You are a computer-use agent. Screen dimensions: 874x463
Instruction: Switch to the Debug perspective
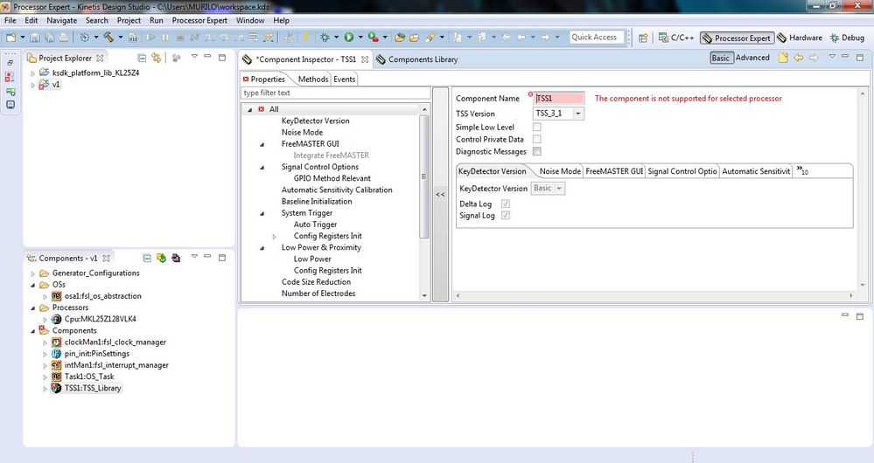coord(847,38)
